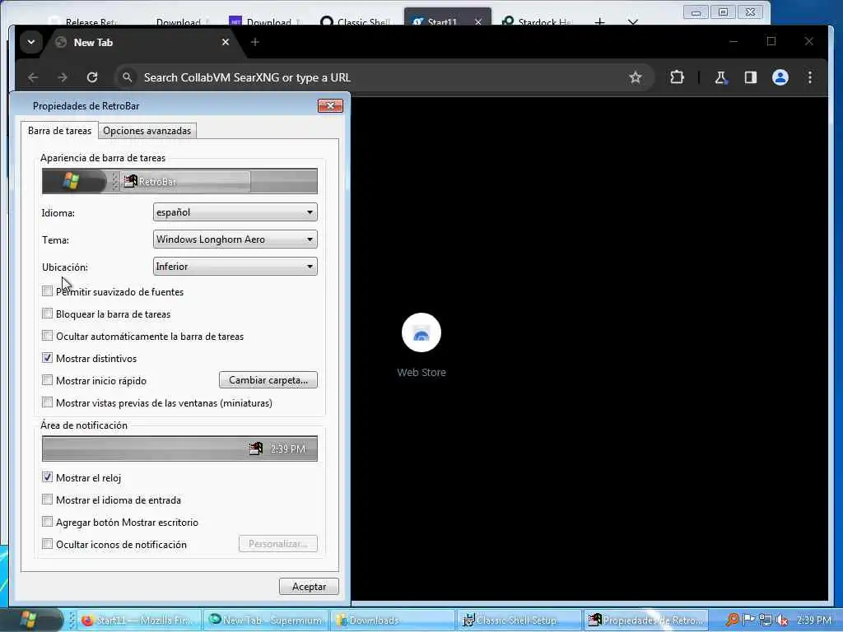Click the Personalizar button

click(x=278, y=544)
